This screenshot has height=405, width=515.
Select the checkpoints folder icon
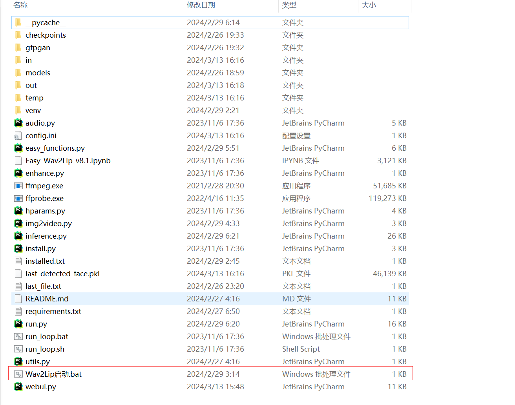[x=18, y=35]
